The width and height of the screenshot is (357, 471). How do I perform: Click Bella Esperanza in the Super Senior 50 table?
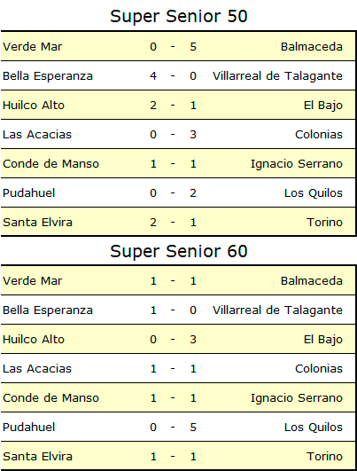[48, 76]
